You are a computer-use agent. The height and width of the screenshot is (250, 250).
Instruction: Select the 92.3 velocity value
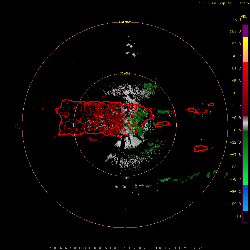click(236, 44)
